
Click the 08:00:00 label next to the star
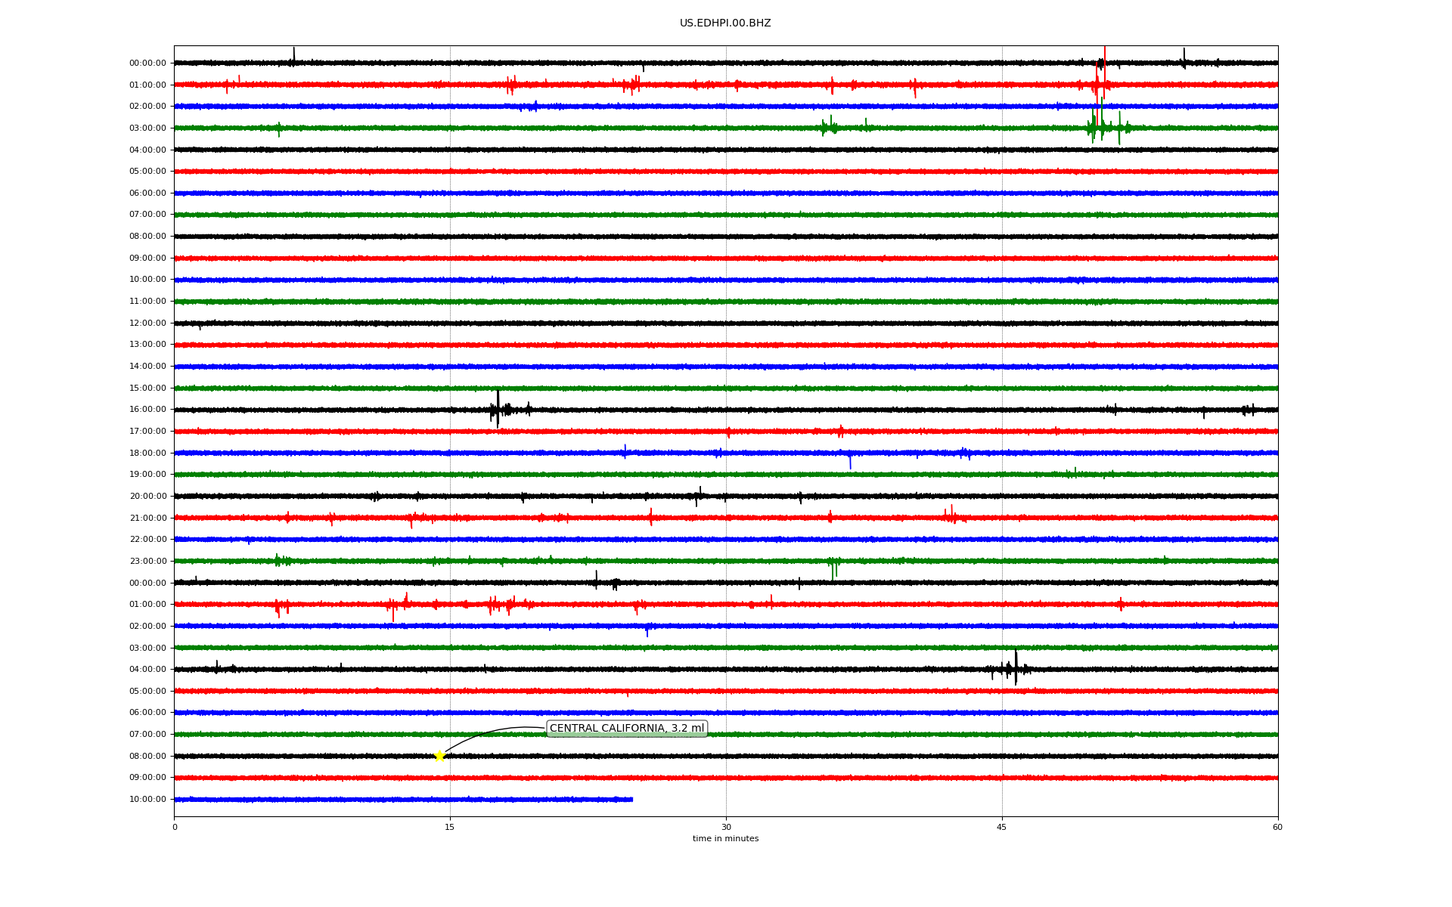pos(147,757)
